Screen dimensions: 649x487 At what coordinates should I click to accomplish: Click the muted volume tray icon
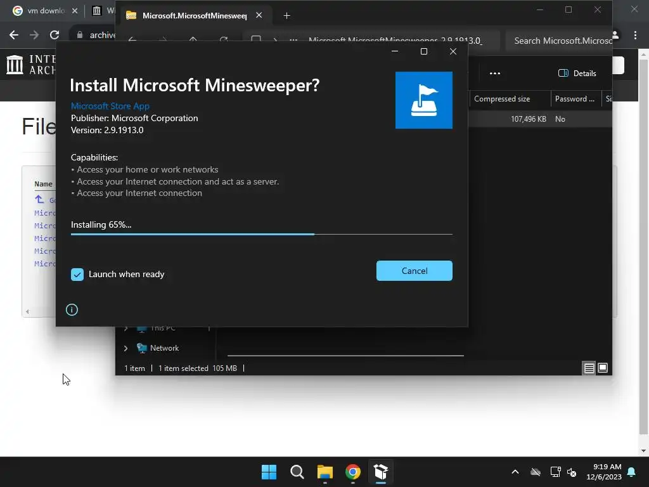click(x=572, y=472)
